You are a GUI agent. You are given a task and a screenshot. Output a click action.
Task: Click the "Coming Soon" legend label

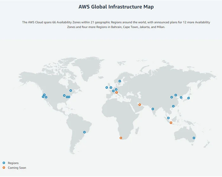tap(17, 168)
